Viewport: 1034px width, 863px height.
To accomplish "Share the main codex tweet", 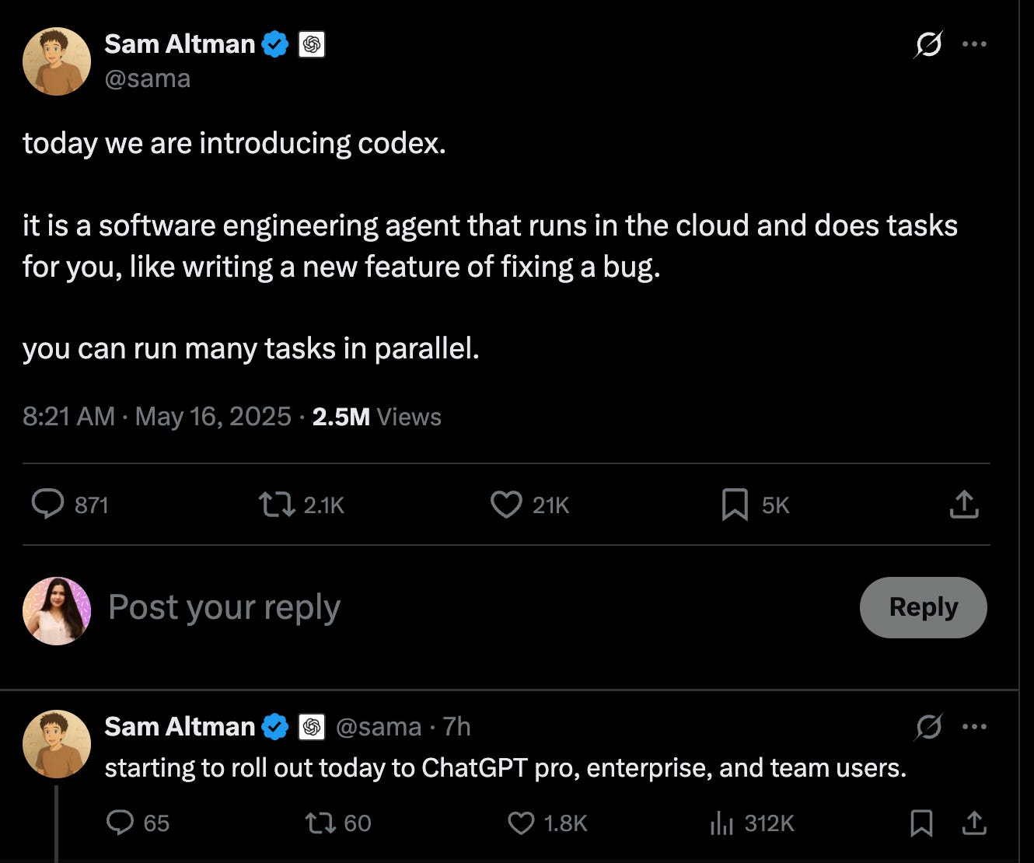I will coord(964,505).
